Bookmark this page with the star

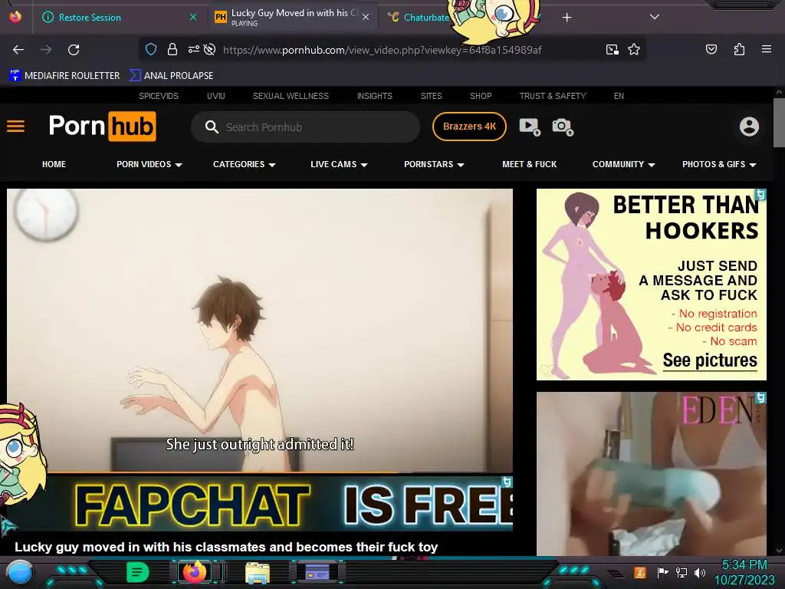coord(634,49)
